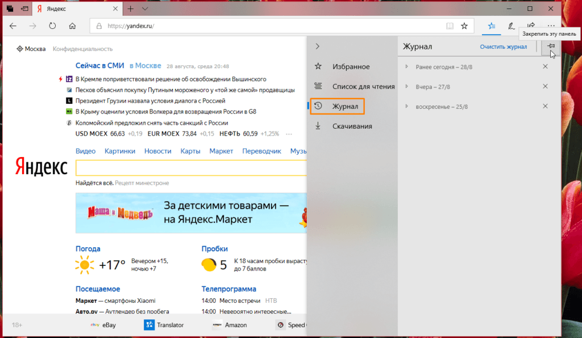Open the home page button
Viewport: 582px width, 338px height.
72,26
